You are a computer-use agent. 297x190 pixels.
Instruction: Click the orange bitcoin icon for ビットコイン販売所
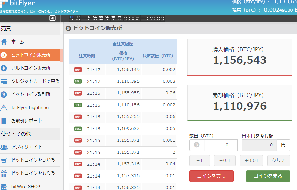(x=4, y=55)
